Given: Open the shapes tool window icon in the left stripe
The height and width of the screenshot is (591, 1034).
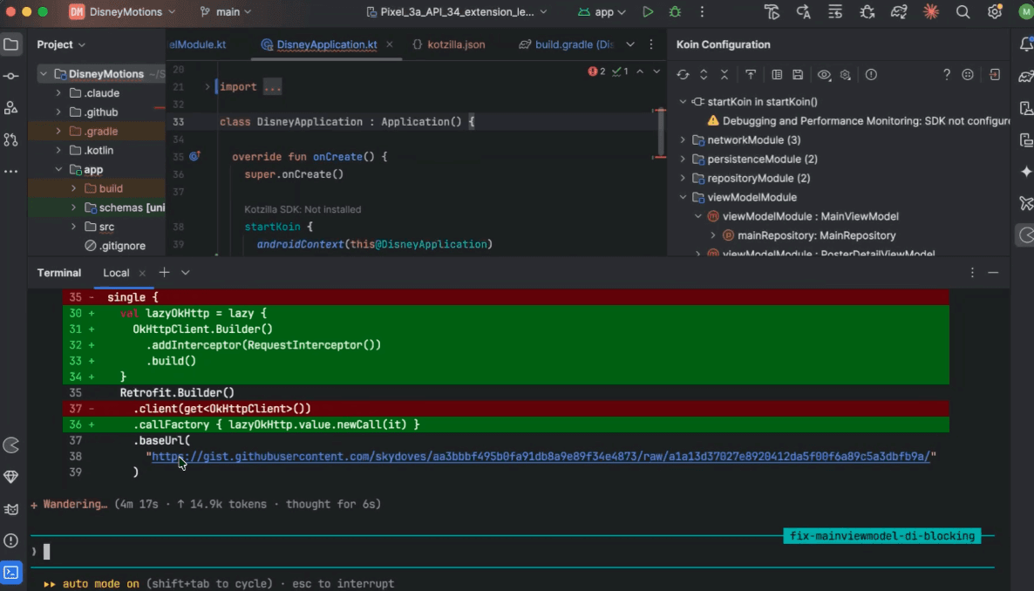Looking at the screenshot, I should pyautogui.click(x=11, y=107).
